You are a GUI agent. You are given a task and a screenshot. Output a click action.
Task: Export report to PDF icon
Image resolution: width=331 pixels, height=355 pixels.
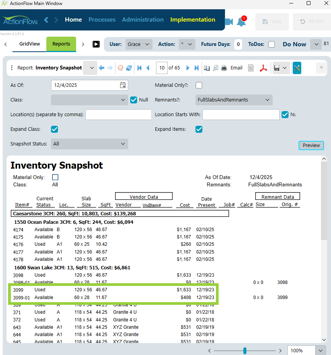[x=263, y=68]
